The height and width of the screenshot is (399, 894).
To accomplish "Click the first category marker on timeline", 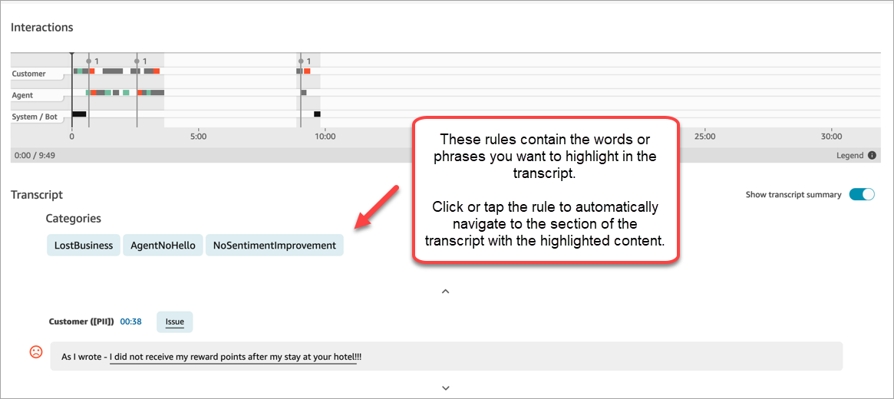I will coord(89,61).
